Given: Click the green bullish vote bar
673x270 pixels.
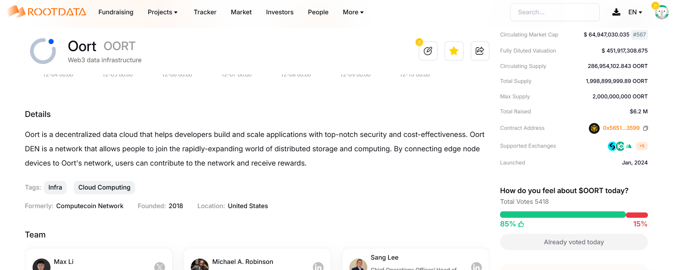Looking at the screenshot, I should pos(563,215).
